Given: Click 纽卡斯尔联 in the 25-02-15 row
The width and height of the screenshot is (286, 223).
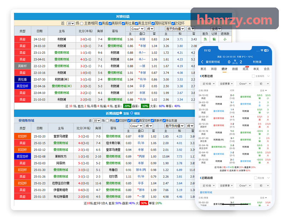Looking at the screenshot, I should (113, 143).
